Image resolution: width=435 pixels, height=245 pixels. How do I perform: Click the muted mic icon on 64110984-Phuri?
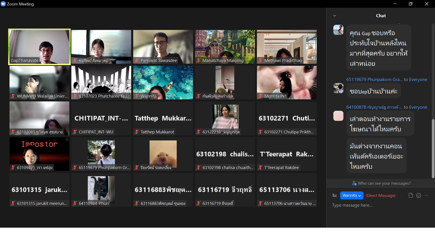coord(75,203)
